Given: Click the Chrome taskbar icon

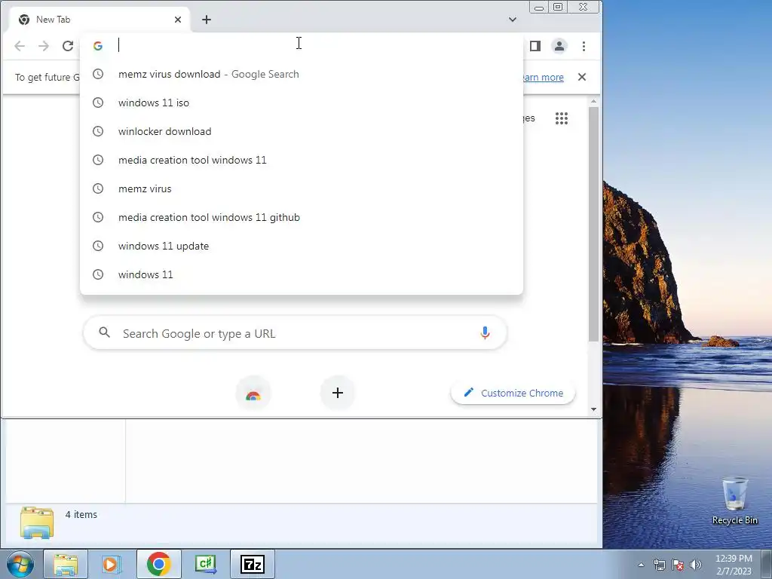Looking at the screenshot, I should click(x=158, y=564).
